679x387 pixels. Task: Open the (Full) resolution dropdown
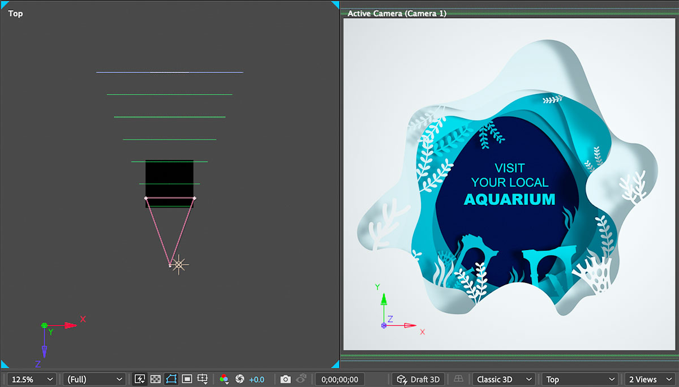(93, 379)
